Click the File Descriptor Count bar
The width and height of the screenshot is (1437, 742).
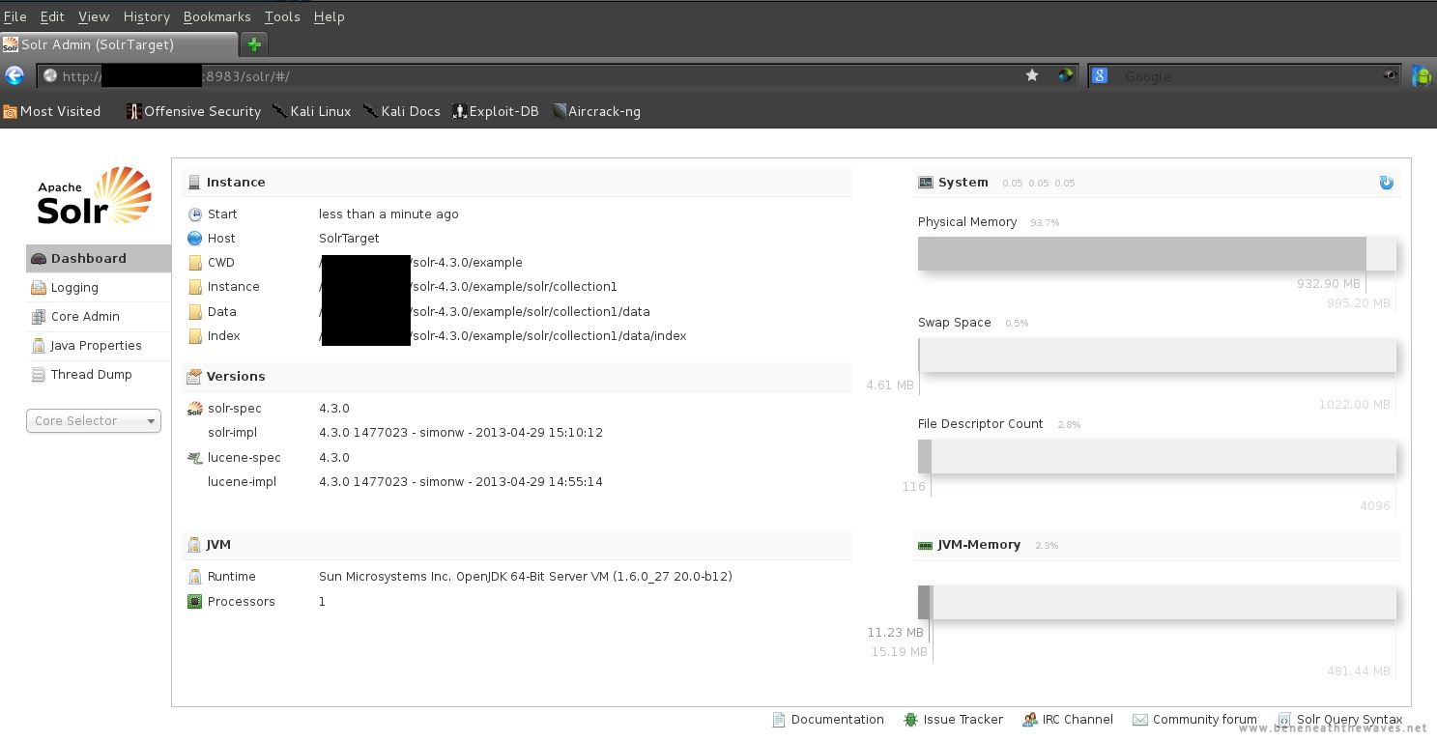click(x=1157, y=456)
